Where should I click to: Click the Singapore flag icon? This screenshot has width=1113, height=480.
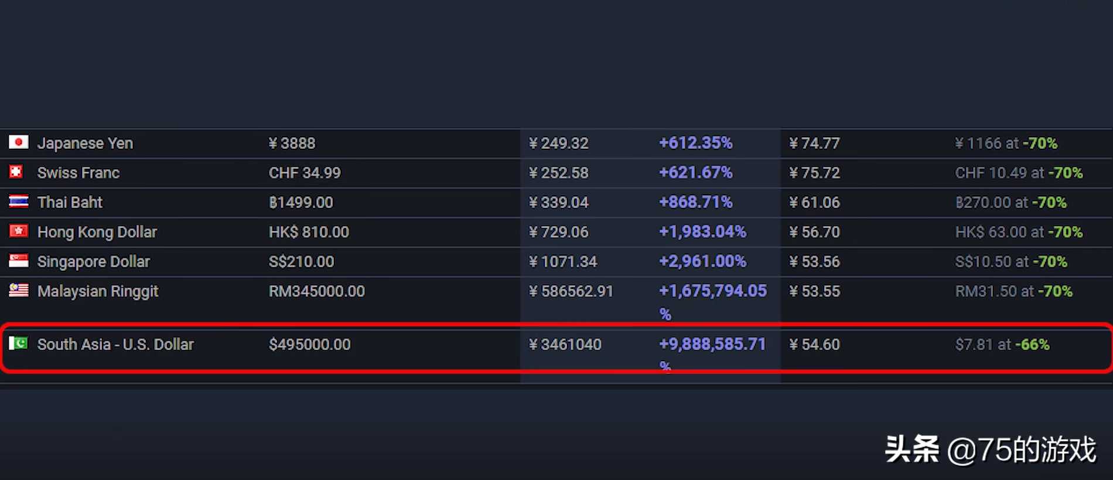[x=18, y=261]
